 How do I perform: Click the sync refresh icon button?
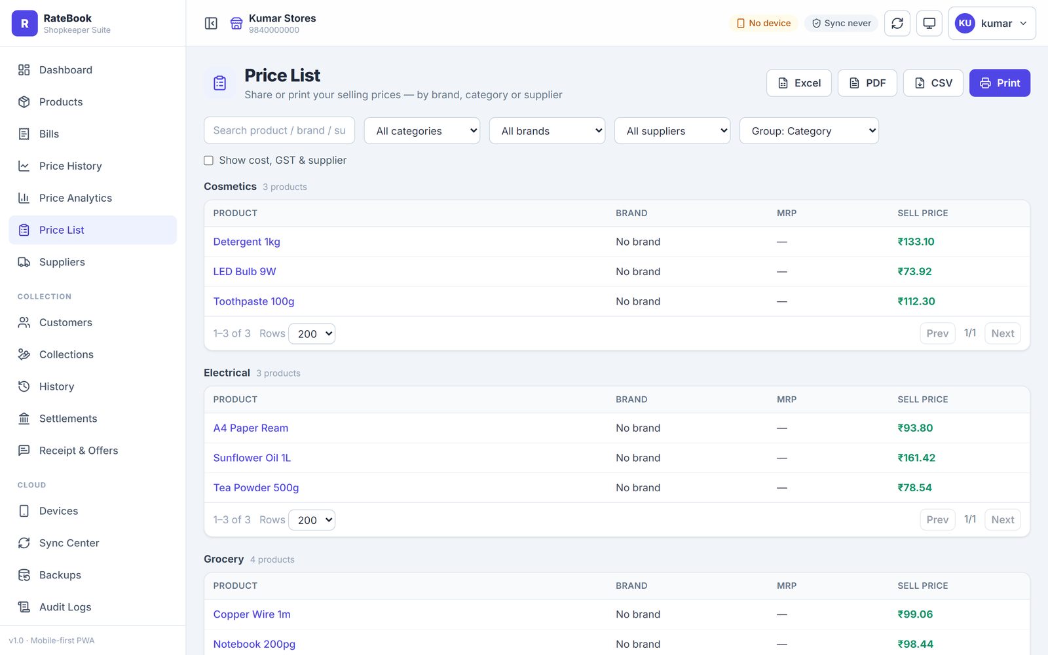pos(897,24)
